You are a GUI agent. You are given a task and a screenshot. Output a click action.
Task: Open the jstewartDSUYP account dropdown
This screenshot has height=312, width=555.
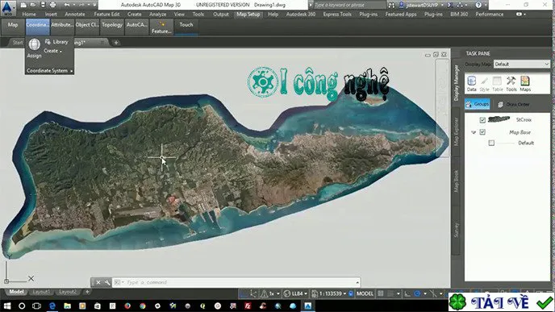coord(442,5)
